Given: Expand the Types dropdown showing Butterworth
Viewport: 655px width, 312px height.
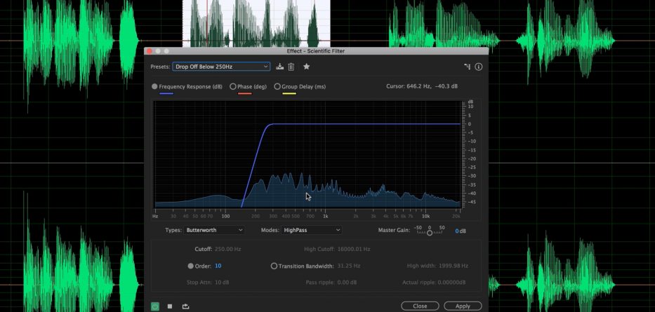Looking at the screenshot, I should click(213, 230).
